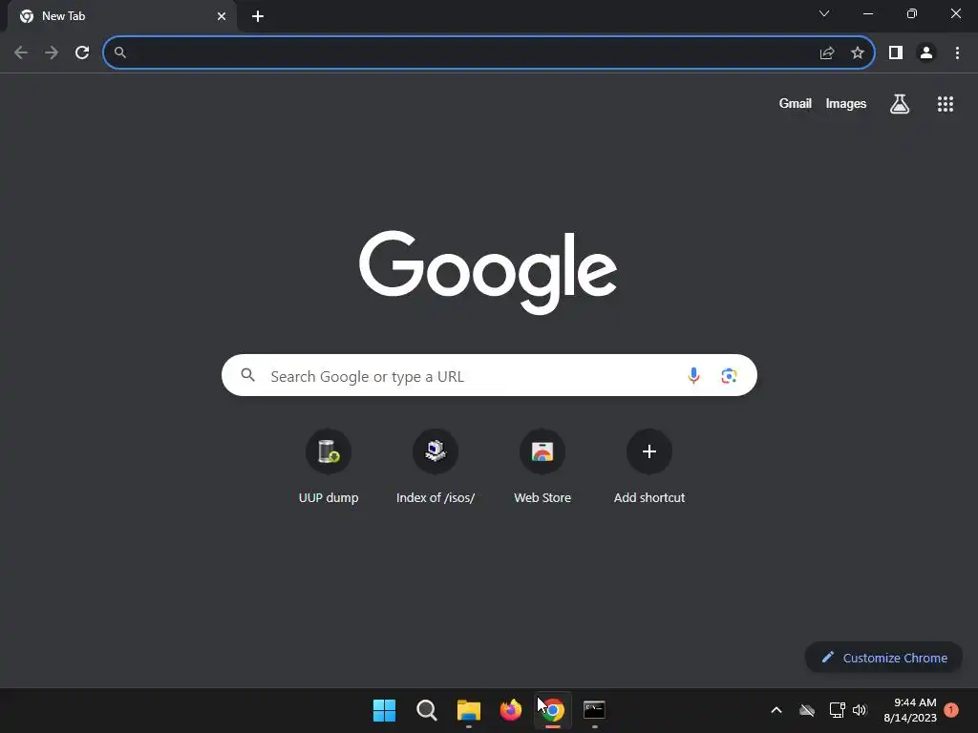Click the forward navigation arrow
The width and height of the screenshot is (978, 733).
[52, 52]
